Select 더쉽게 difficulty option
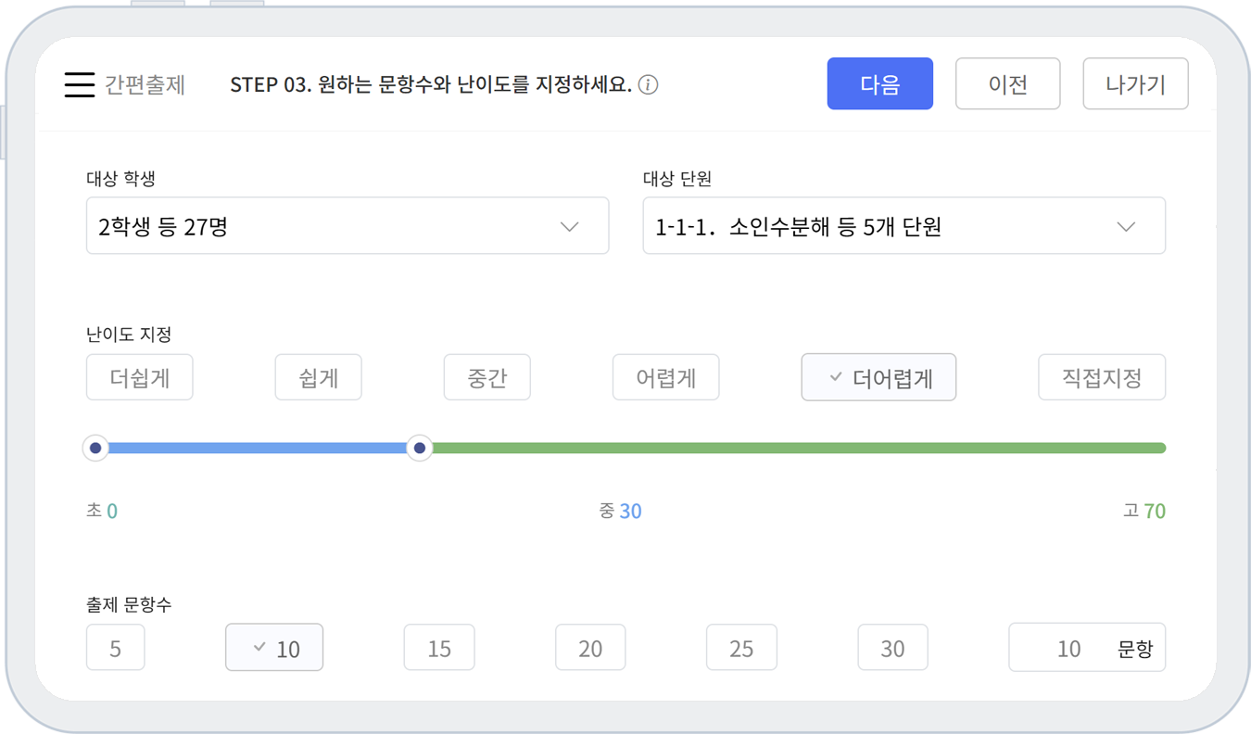 139,378
